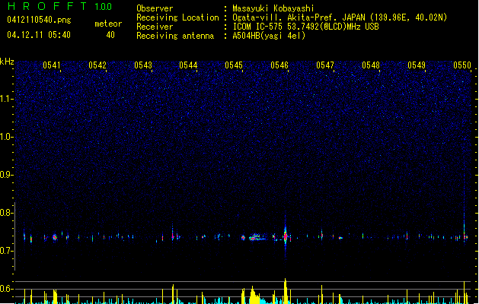Viewport: 479px width, 304px height.
Task: Click the kHz axis unit label
Action: pyautogui.click(x=7, y=62)
